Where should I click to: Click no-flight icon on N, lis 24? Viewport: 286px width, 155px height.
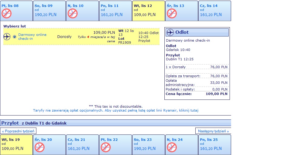pyautogui.click(x=172, y=147)
